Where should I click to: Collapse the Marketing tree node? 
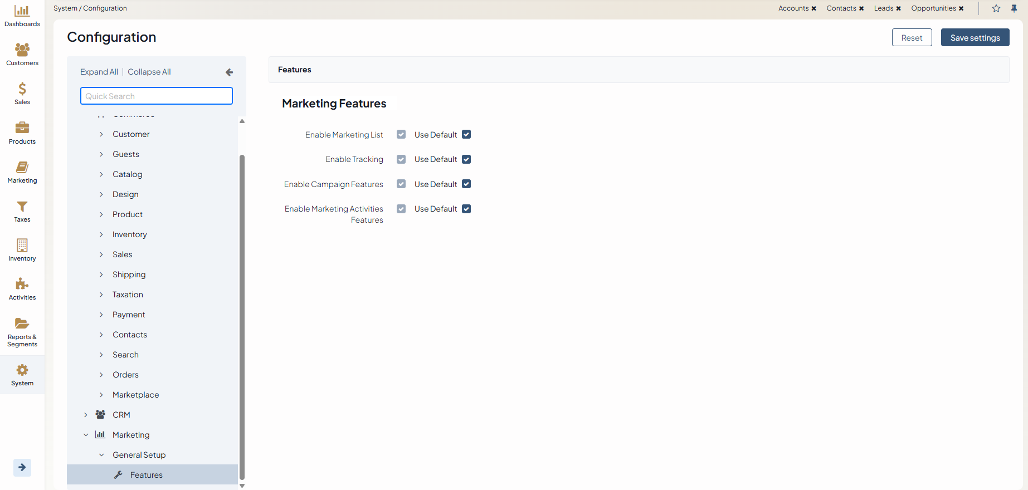[x=86, y=435]
